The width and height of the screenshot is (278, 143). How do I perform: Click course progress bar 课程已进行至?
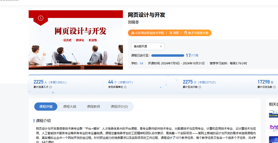(x=168, y=56)
